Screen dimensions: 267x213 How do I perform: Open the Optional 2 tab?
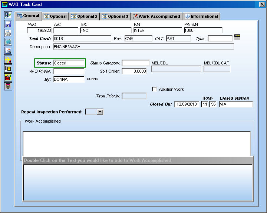85,17
